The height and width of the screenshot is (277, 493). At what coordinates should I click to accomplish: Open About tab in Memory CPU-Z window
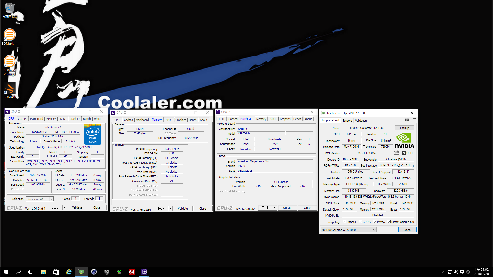[x=204, y=120]
